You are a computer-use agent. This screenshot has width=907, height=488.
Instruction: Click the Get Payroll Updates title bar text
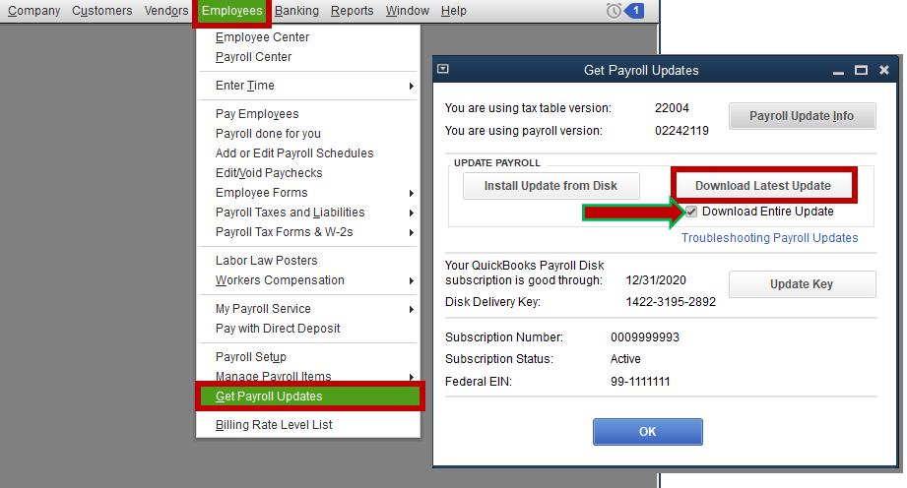641,71
